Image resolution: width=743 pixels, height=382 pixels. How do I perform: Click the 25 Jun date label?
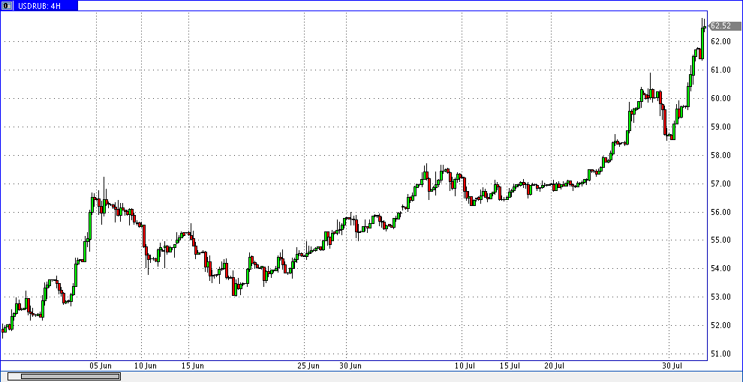click(x=308, y=366)
